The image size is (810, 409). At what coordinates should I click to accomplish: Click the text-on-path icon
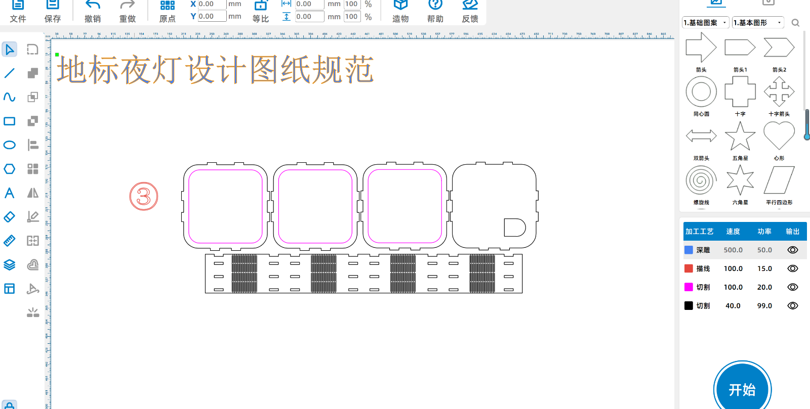coord(32,289)
